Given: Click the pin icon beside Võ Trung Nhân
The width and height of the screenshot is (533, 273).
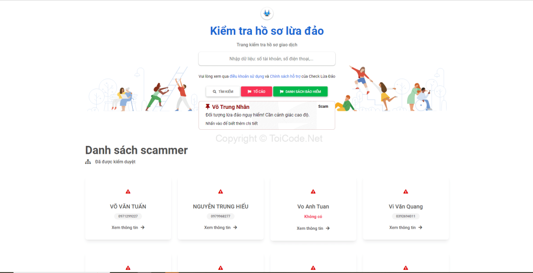Looking at the screenshot, I should [x=208, y=107].
